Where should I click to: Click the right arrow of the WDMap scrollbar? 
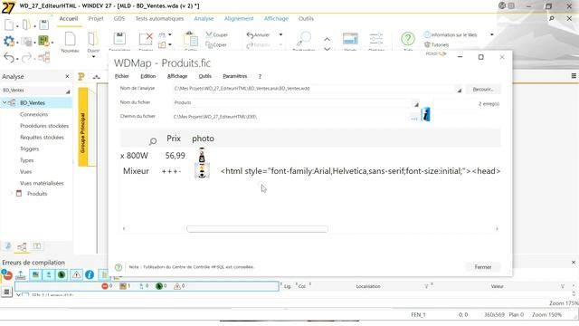(x=497, y=229)
